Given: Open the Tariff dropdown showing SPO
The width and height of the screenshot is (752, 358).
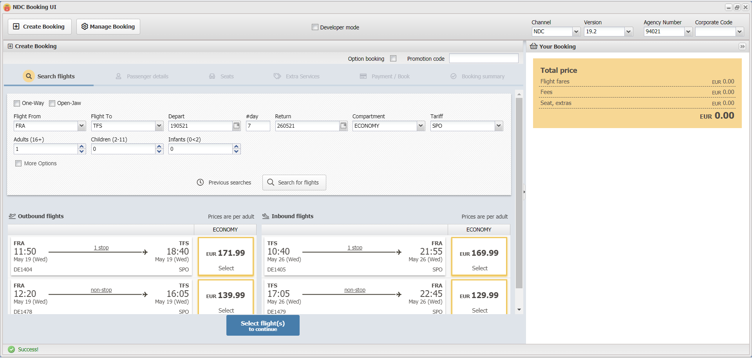Looking at the screenshot, I should 498,126.
